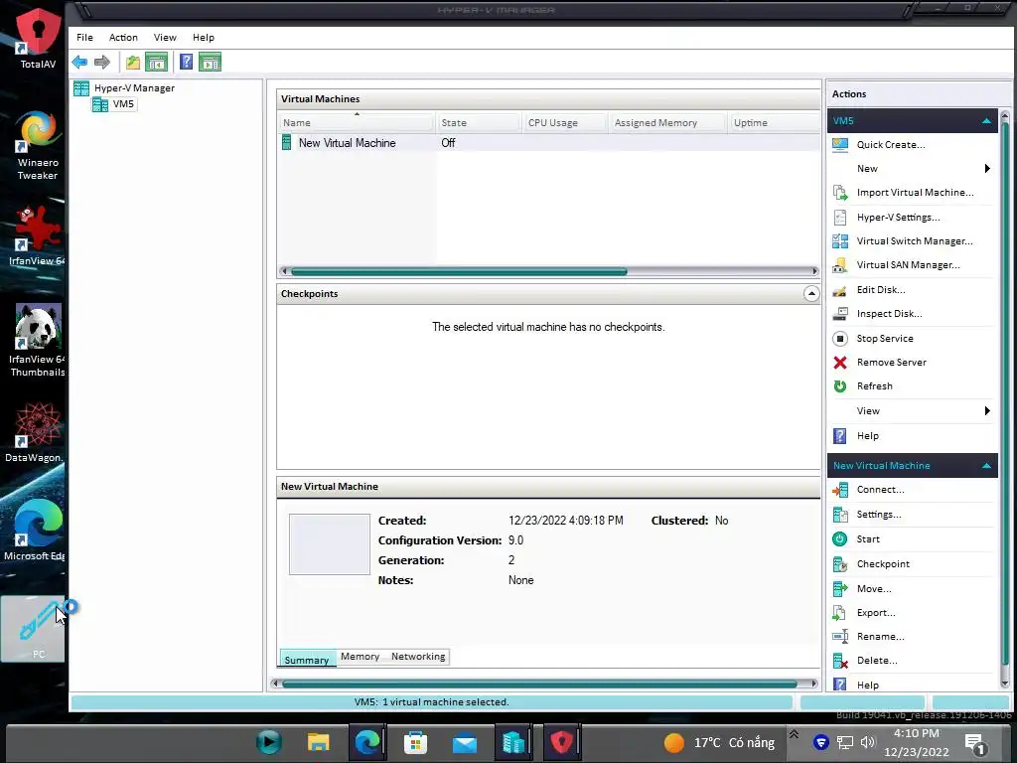Sort by CPU Usage column header
1017x763 pixels.
pyautogui.click(x=565, y=122)
